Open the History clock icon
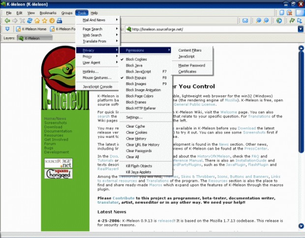Viewport: 305px width, 238px height. [x=52, y=21]
